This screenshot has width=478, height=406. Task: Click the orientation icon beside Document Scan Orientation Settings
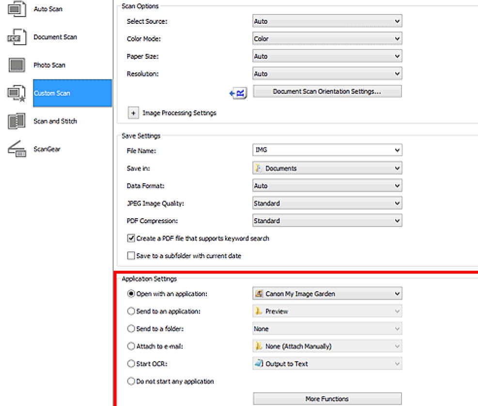(239, 92)
